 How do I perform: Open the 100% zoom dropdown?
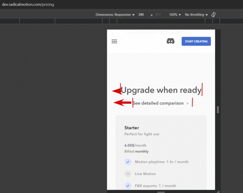point(175,15)
